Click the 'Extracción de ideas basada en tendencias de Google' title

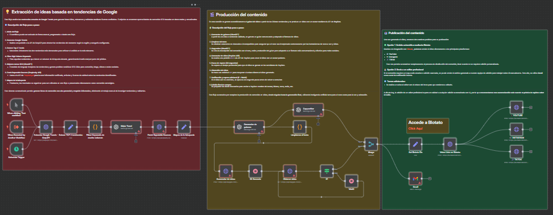coord(64,12)
